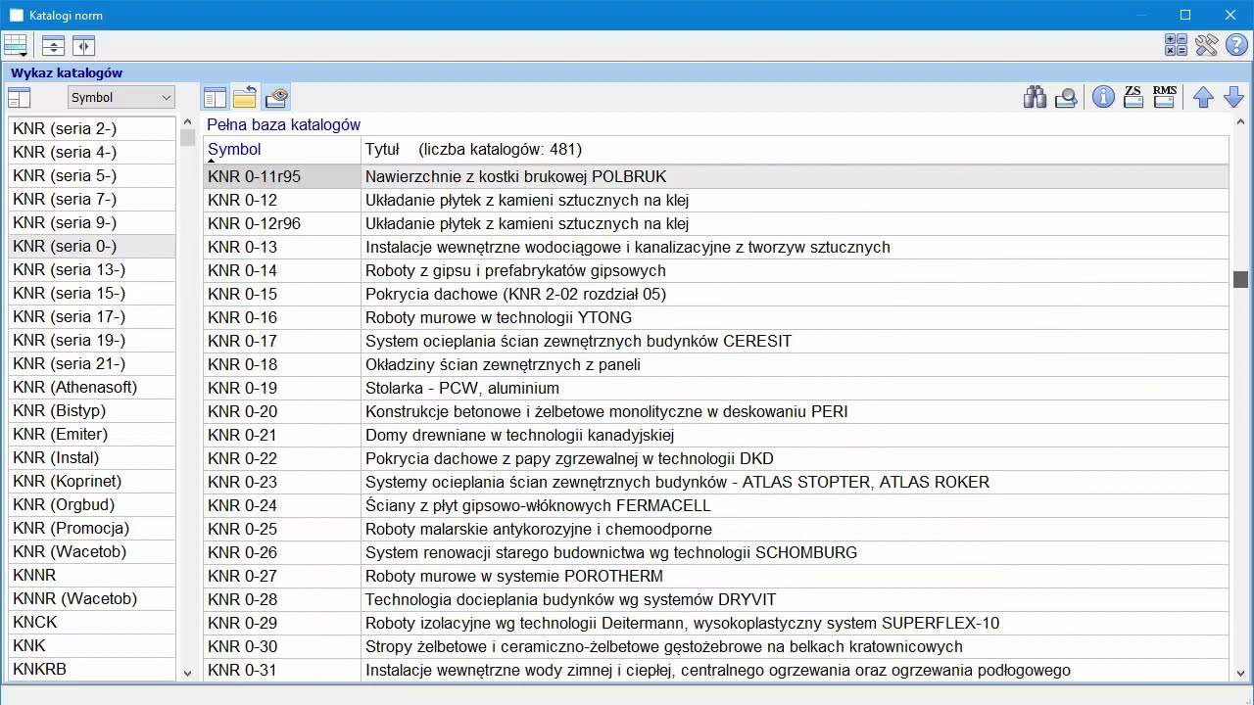Image resolution: width=1254 pixels, height=705 pixels.
Task: Click the blue down arrow icon
Action: point(1233,97)
